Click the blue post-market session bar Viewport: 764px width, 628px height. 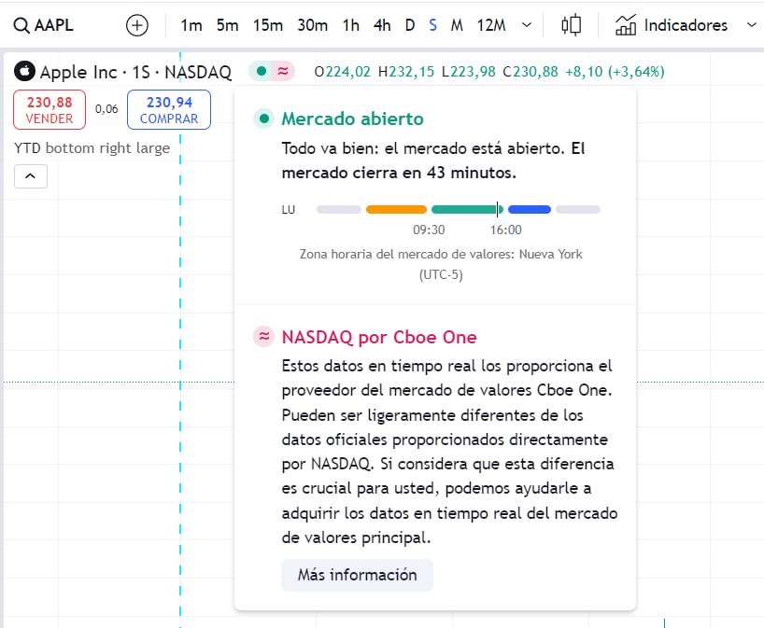point(530,209)
